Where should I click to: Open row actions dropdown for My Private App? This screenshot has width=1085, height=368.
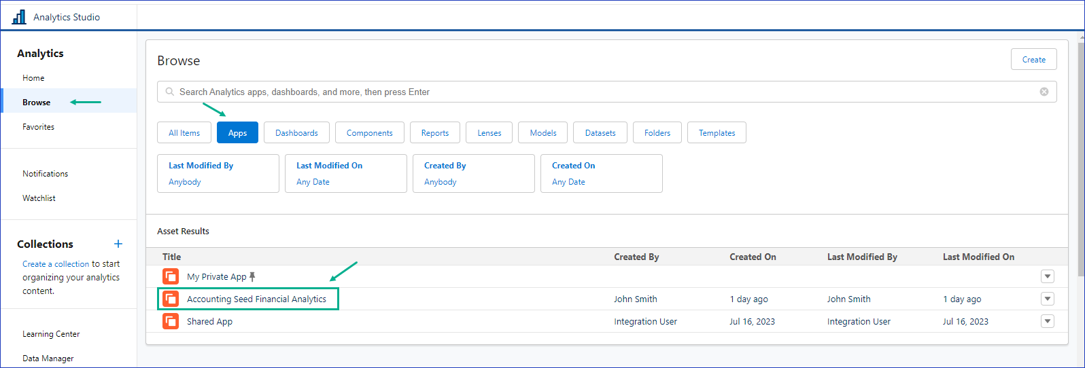[x=1047, y=276]
